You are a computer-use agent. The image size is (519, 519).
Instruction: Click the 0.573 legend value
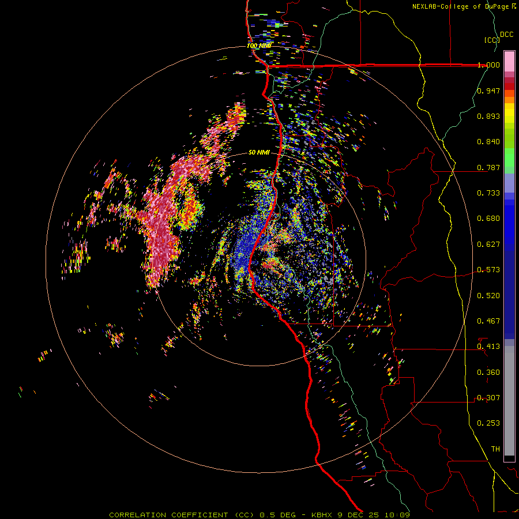[x=488, y=270]
